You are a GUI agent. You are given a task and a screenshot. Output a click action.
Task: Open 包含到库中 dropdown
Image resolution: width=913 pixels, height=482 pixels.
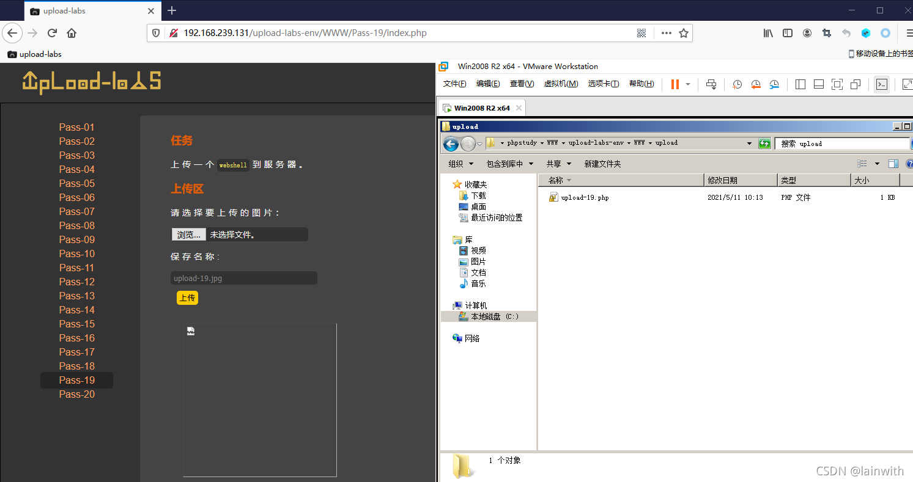(x=510, y=164)
